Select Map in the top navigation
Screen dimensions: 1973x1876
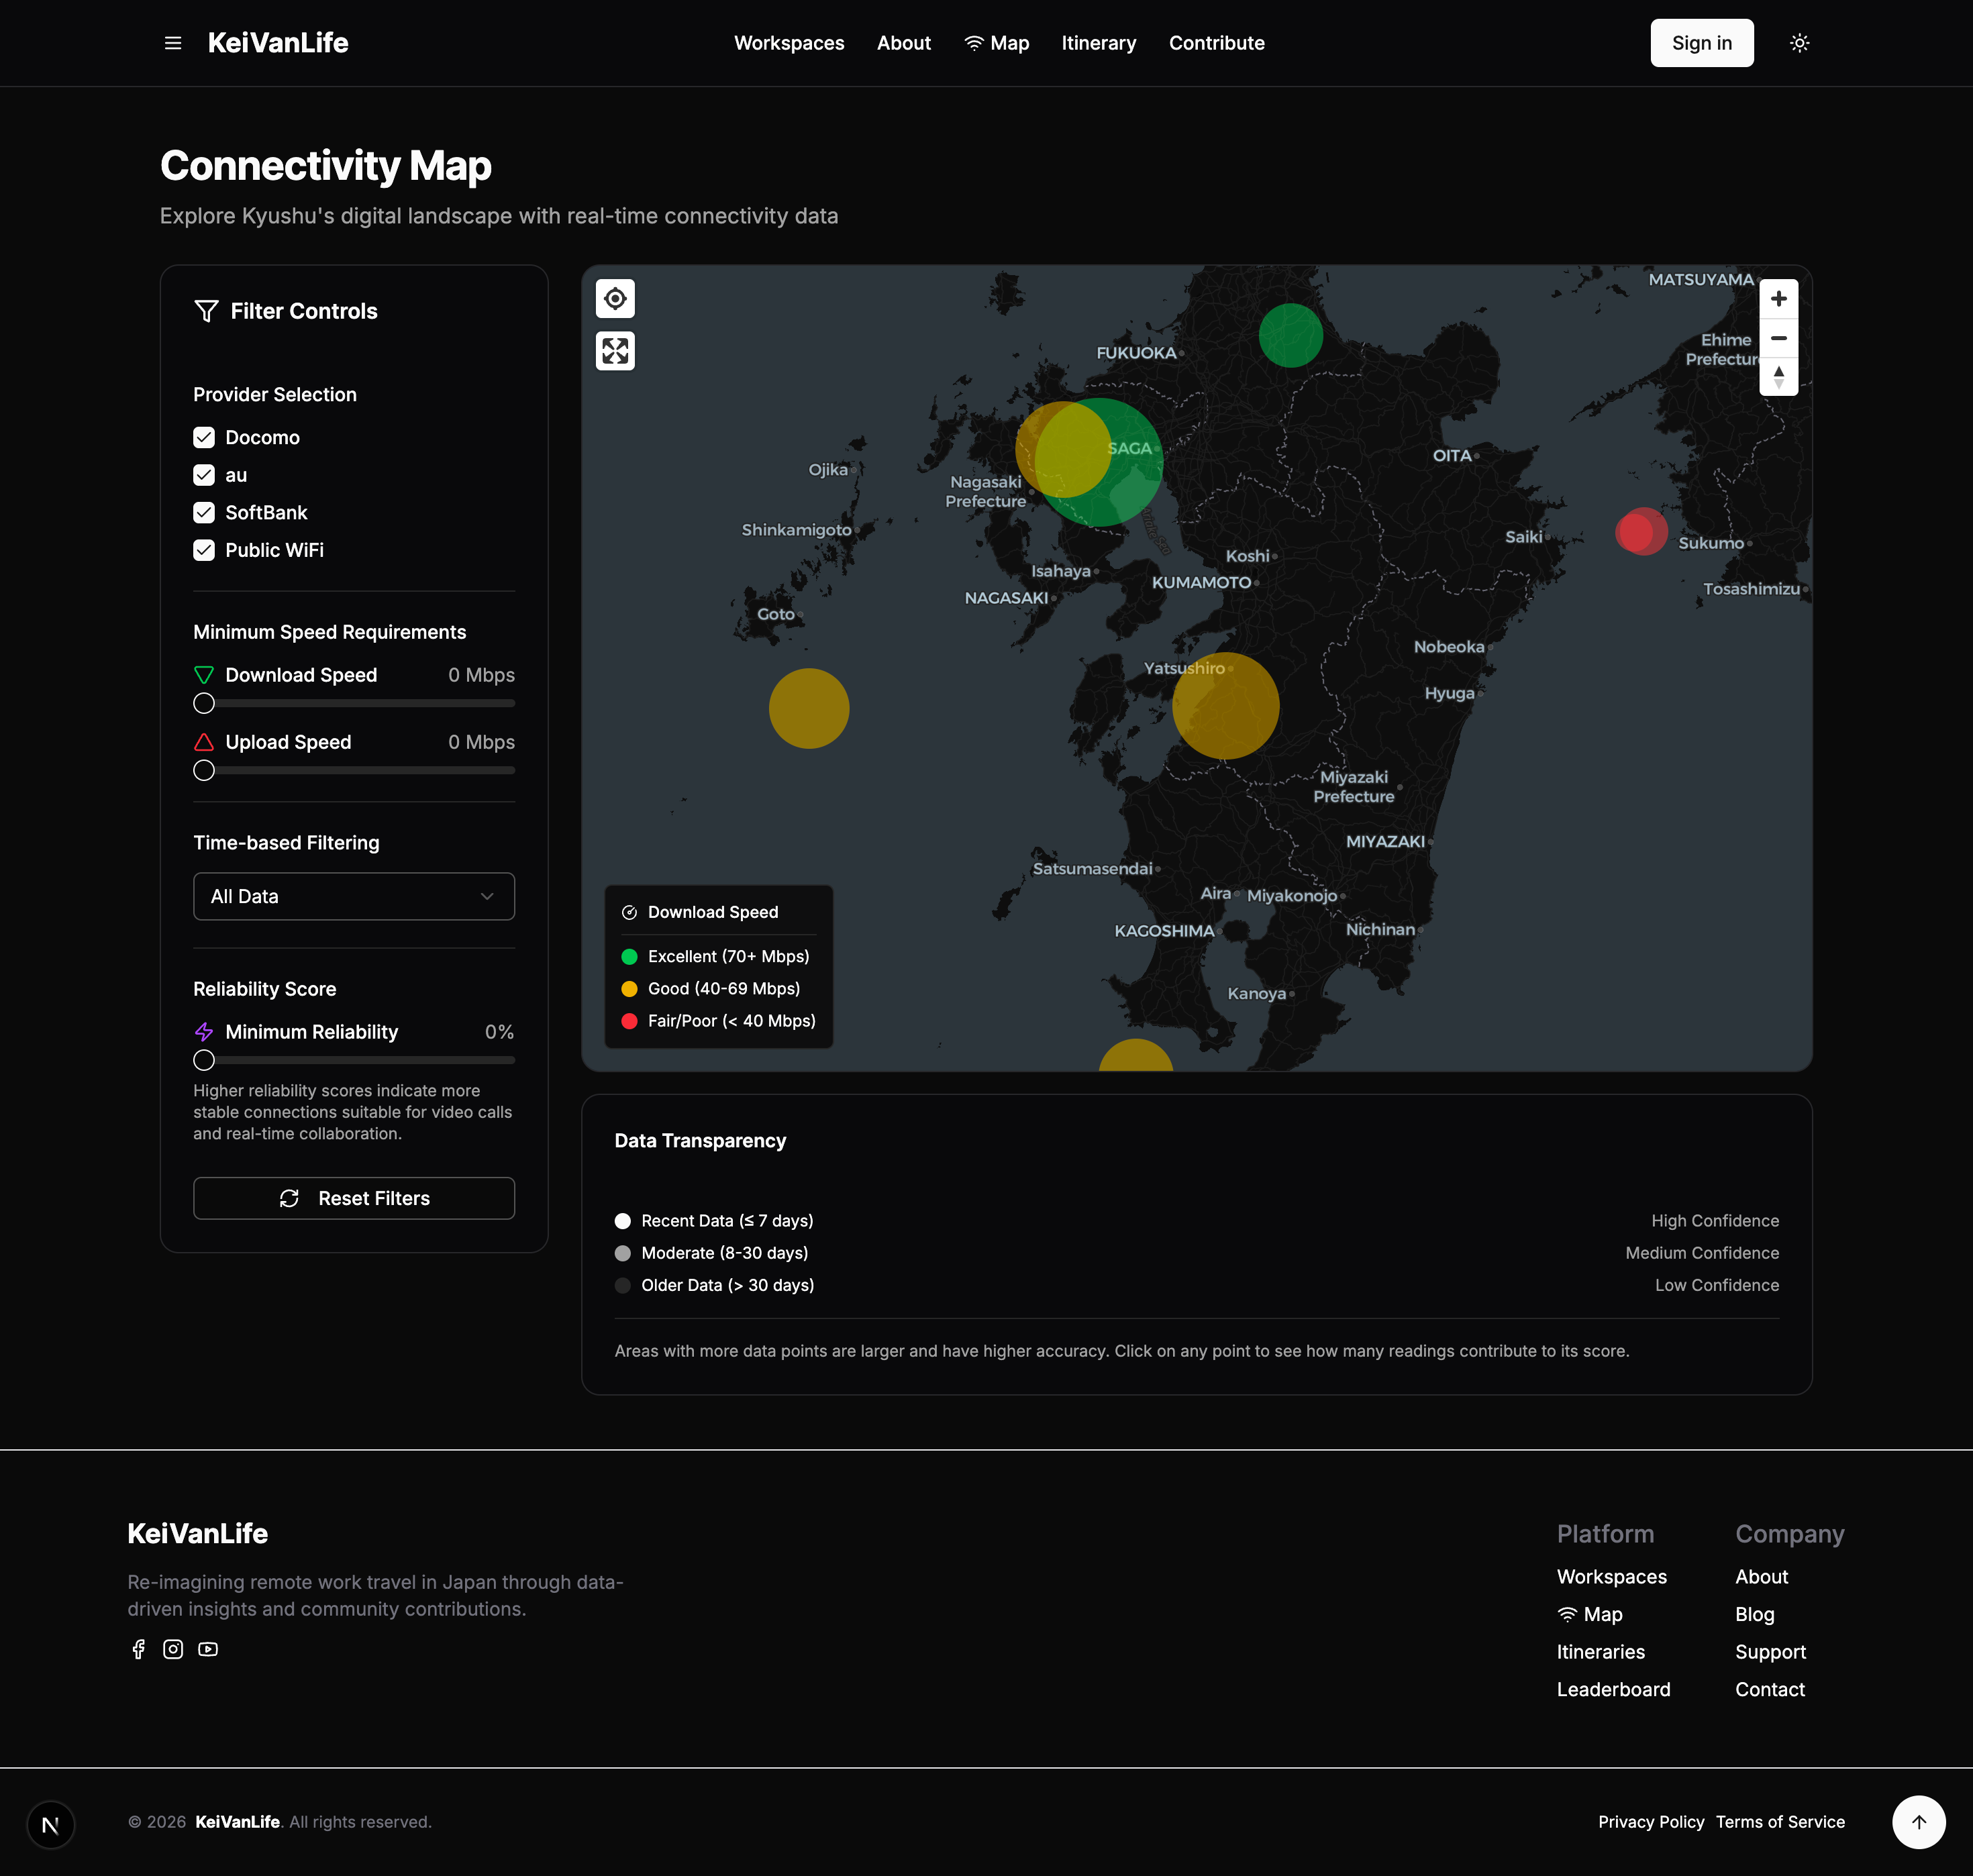click(x=997, y=43)
